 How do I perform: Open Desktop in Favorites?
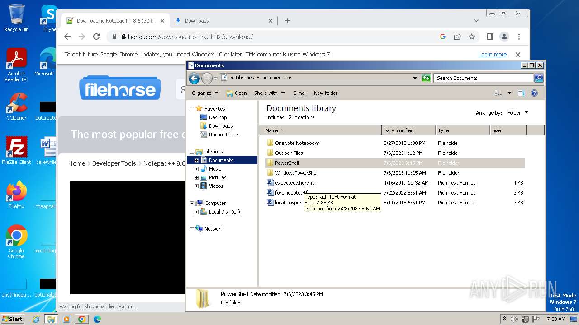218,117
